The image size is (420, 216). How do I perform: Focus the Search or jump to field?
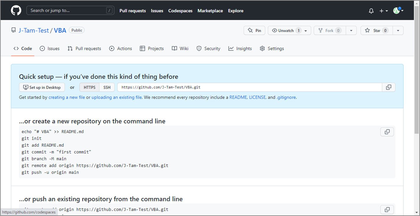[70, 10]
